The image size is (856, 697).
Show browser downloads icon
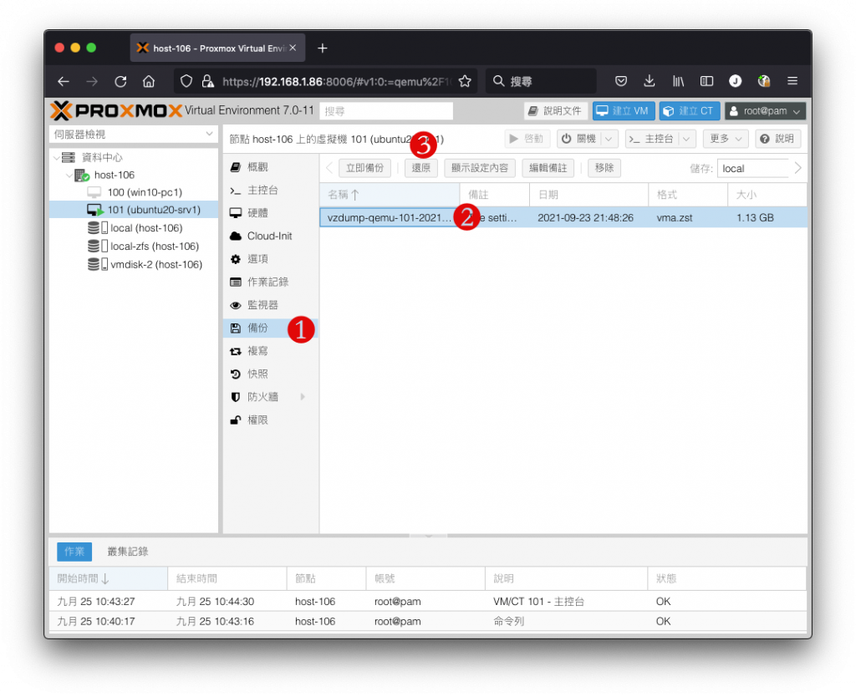(649, 81)
